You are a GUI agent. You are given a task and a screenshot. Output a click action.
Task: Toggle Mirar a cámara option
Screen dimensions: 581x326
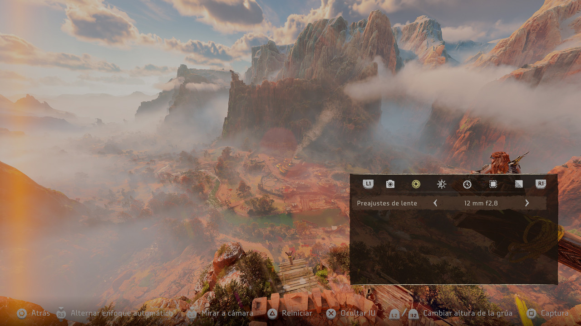click(227, 313)
